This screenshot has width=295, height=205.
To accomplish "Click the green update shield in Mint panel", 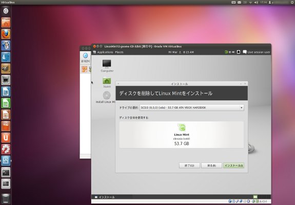I will [226, 52].
